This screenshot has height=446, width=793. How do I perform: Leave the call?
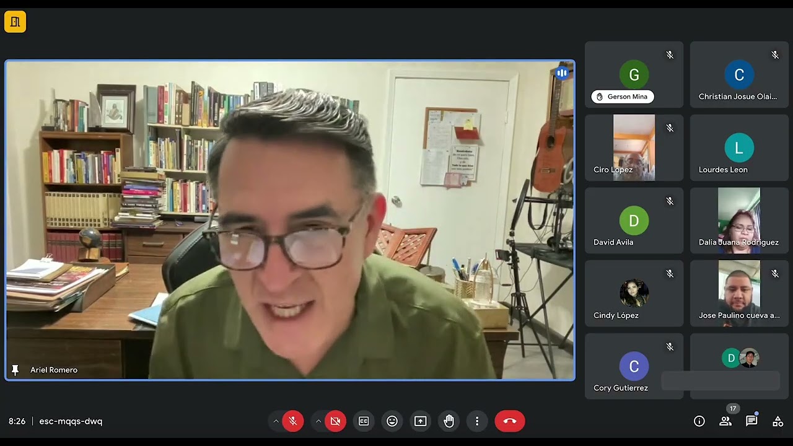click(510, 421)
